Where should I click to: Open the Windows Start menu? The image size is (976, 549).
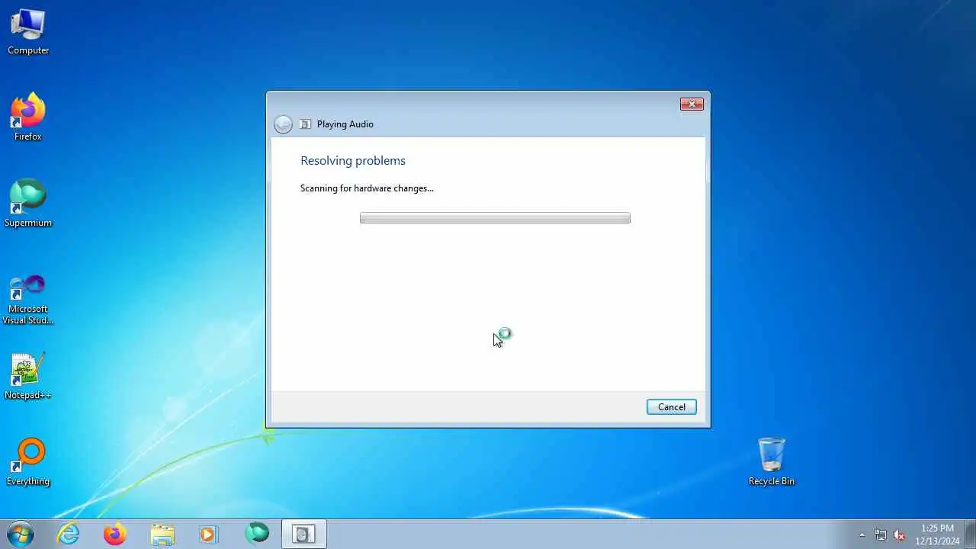(x=21, y=534)
